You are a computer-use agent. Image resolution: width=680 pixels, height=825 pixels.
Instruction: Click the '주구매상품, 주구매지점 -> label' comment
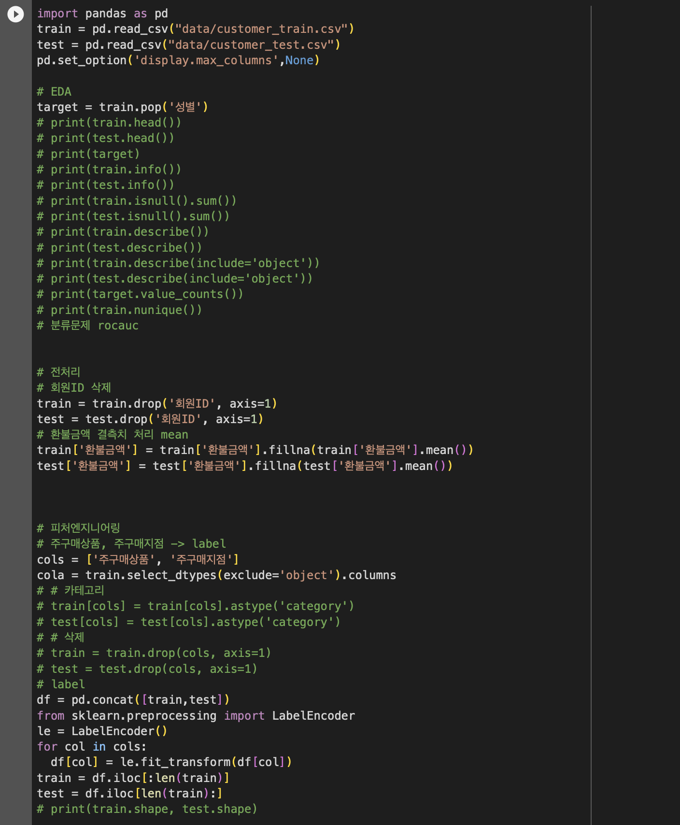pyautogui.click(x=132, y=544)
